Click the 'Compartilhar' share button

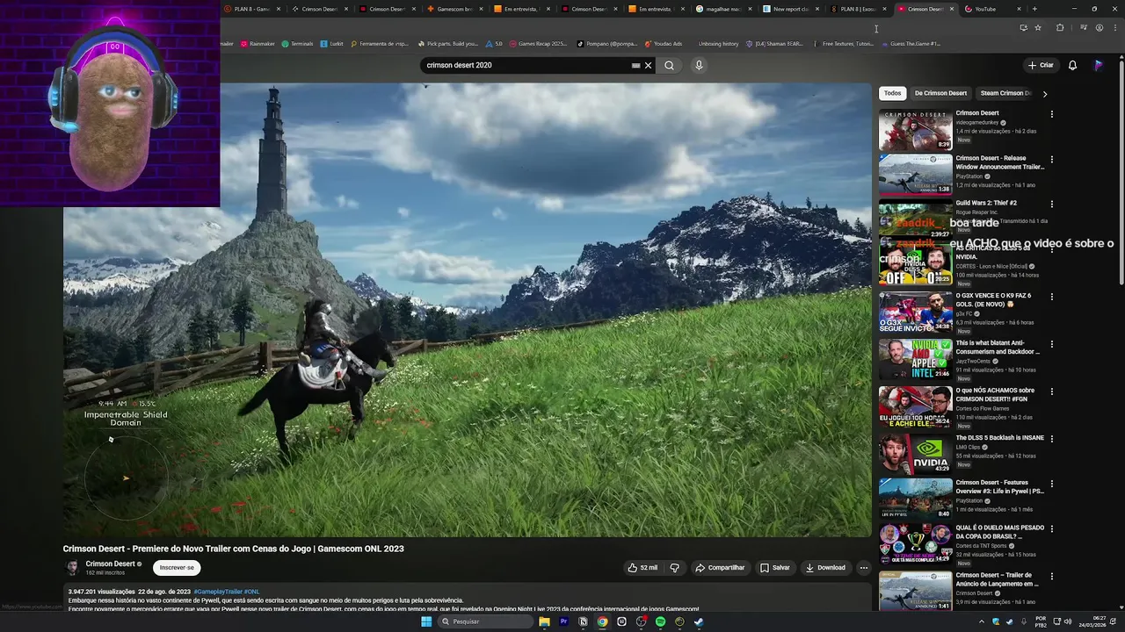720,568
